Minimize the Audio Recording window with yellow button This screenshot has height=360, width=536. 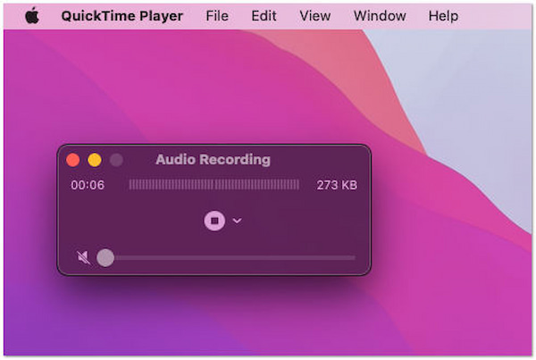tap(95, 160)
